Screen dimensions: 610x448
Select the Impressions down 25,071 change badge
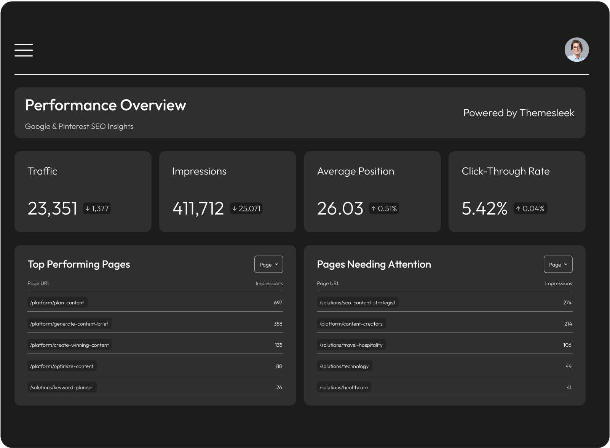246,208
